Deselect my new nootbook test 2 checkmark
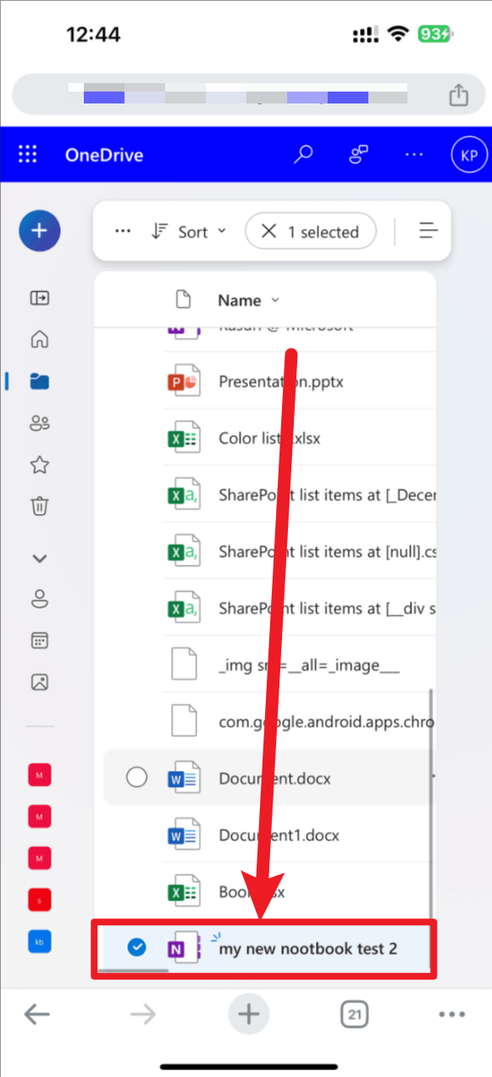 136,948
